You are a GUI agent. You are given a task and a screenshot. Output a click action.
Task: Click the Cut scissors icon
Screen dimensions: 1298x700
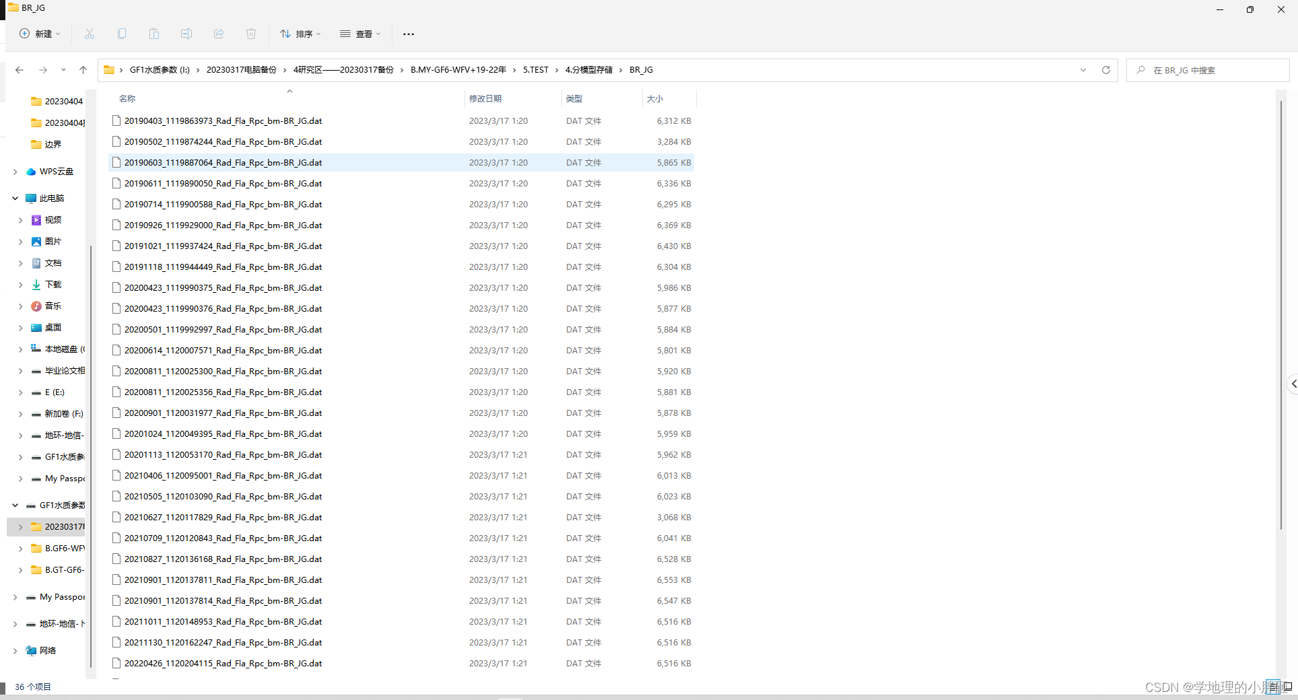pyautogui.click(x=90, y=34)
